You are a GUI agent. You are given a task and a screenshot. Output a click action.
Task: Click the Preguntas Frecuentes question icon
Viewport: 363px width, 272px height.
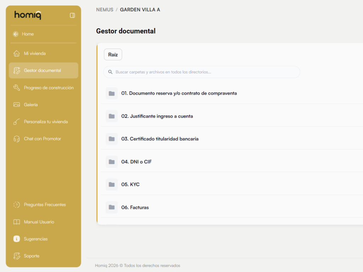pyautogui.click(x=16, y=205)
